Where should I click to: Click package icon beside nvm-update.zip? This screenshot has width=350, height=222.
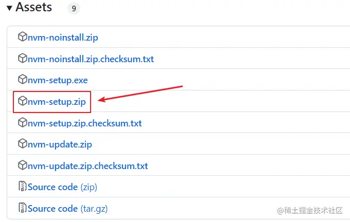23,143
